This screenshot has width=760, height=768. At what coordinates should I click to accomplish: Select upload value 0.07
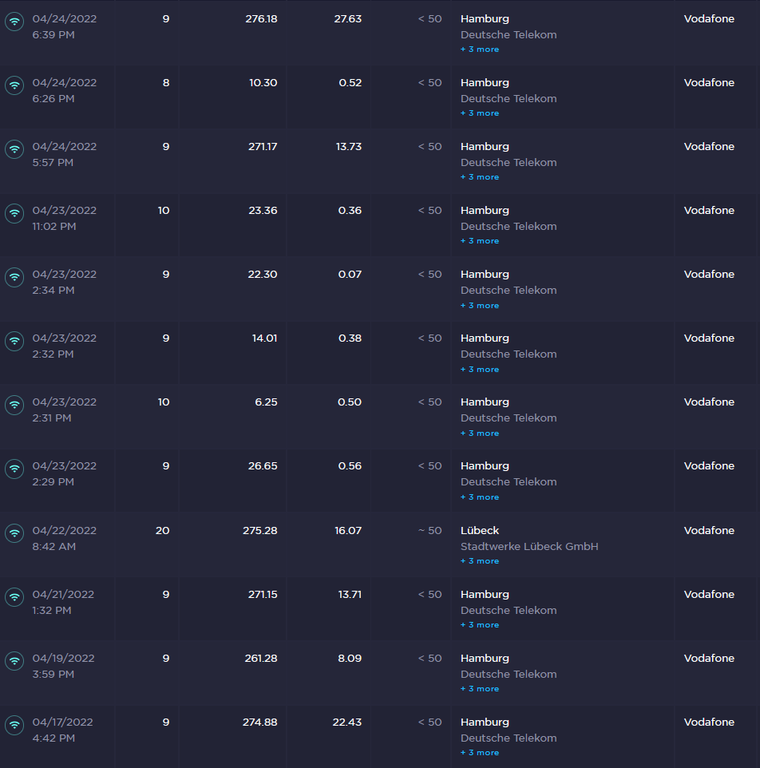point(350,275)
